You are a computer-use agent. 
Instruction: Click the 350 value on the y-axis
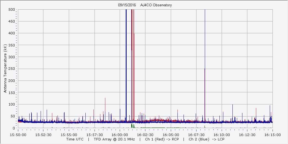(x=12, y=45)
